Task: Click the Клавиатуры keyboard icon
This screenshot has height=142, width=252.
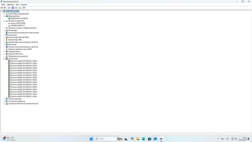Action: point(7,31)
